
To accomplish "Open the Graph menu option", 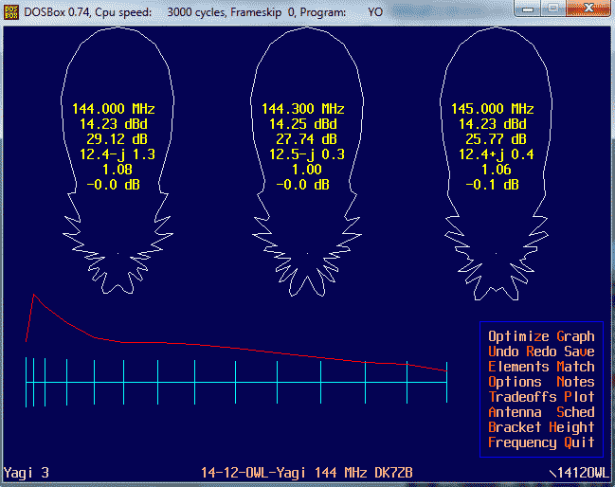I will [x=575, y=336].
